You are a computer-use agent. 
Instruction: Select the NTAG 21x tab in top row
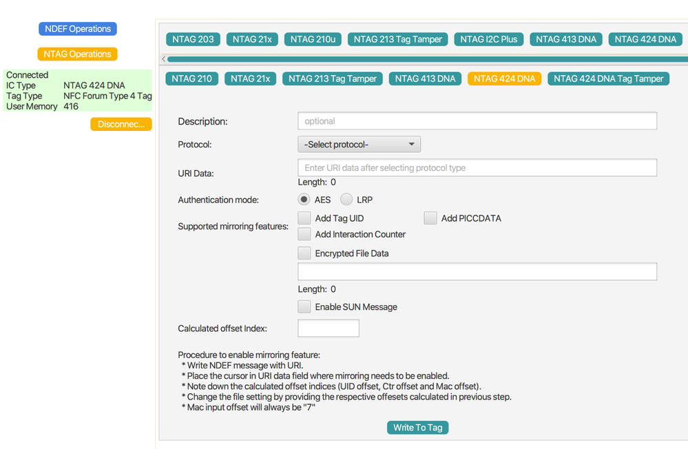252,39
